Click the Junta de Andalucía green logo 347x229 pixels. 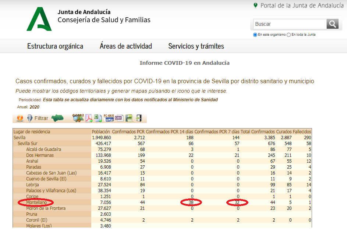coord(39,19)
